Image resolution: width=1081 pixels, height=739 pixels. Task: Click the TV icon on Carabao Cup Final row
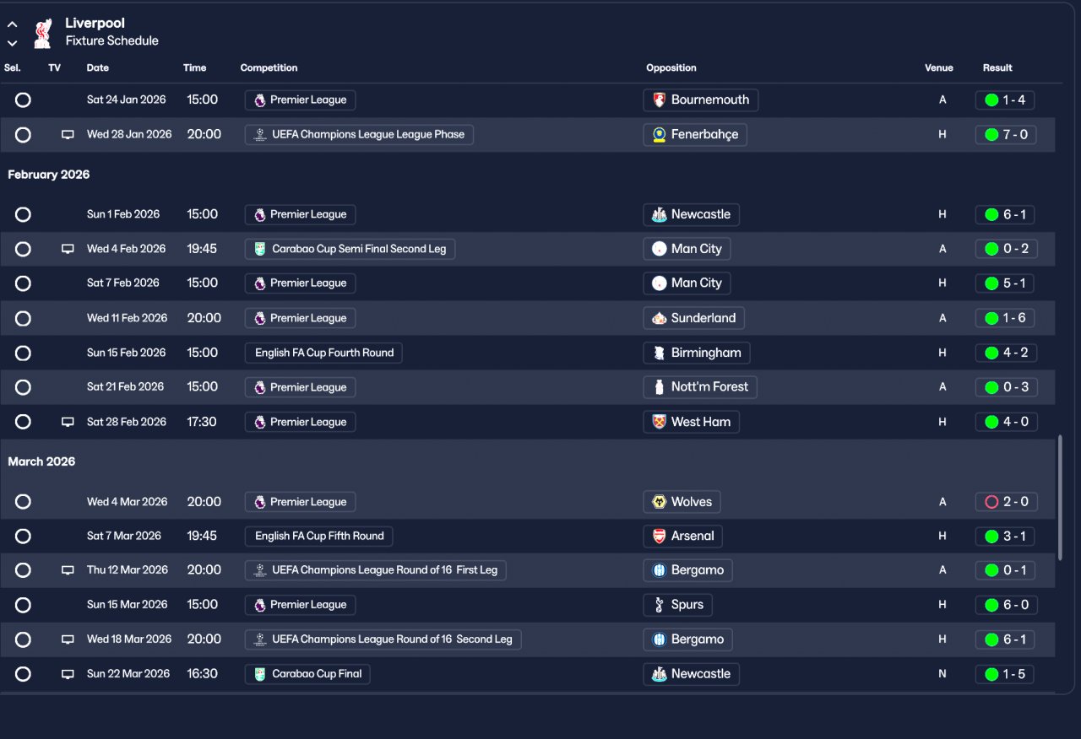pyautogui.click(x=68, y=674)
